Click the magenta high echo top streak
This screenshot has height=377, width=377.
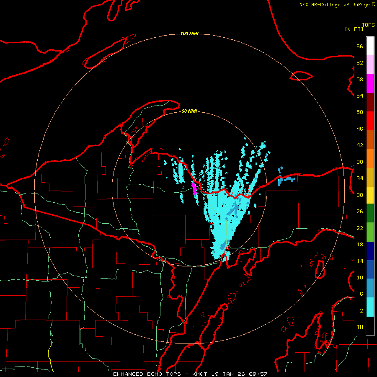point(194,188)
